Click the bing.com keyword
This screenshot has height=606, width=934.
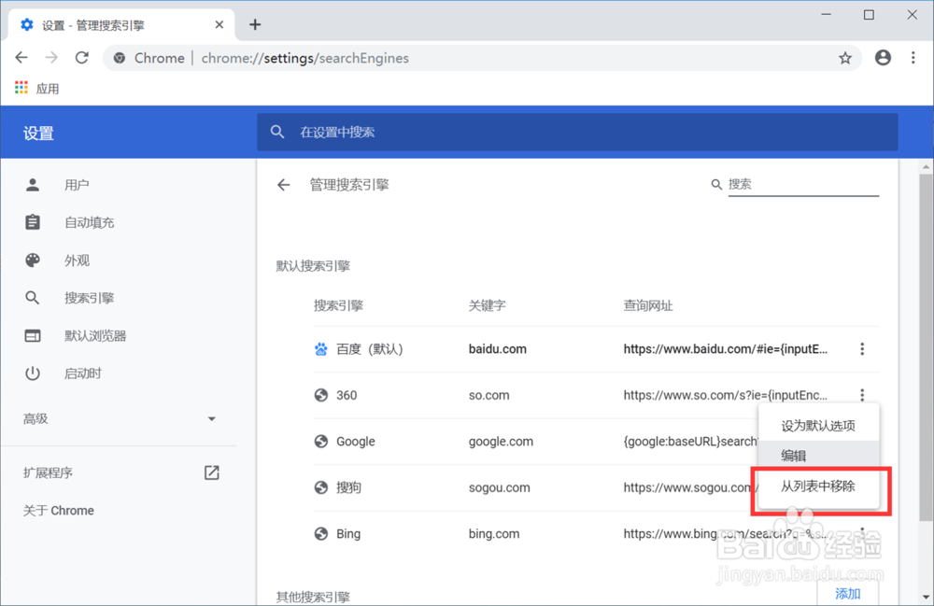tap(494, 534)
